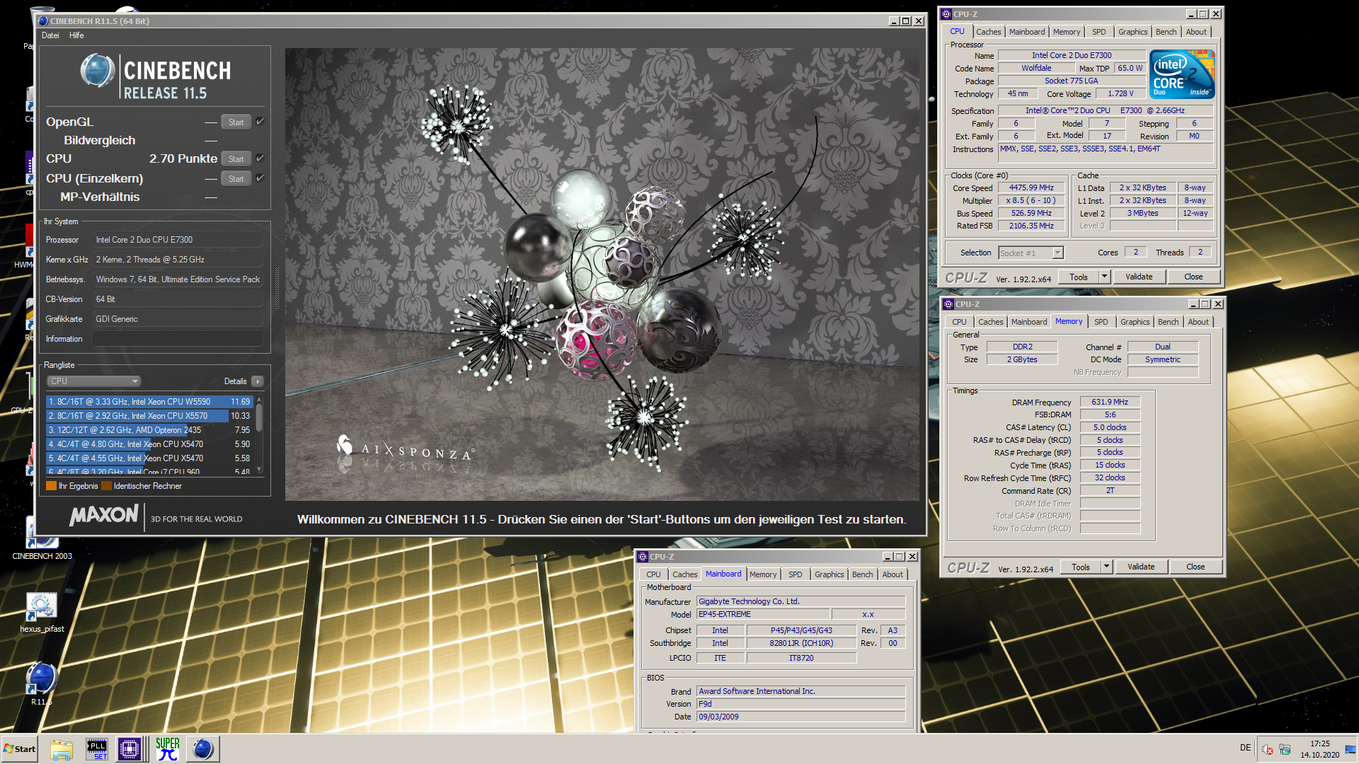
Task: Toggle the CPU (Einzelkern) test checkbox
Action: pos(260,178)
